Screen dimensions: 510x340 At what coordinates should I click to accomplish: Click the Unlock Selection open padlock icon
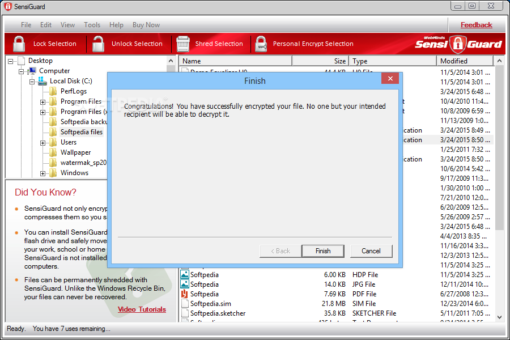(98, 44)
